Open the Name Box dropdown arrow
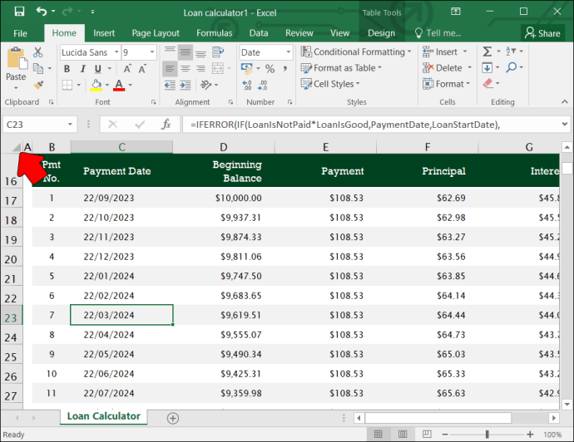Screen dimensions: 574x442 70,125
